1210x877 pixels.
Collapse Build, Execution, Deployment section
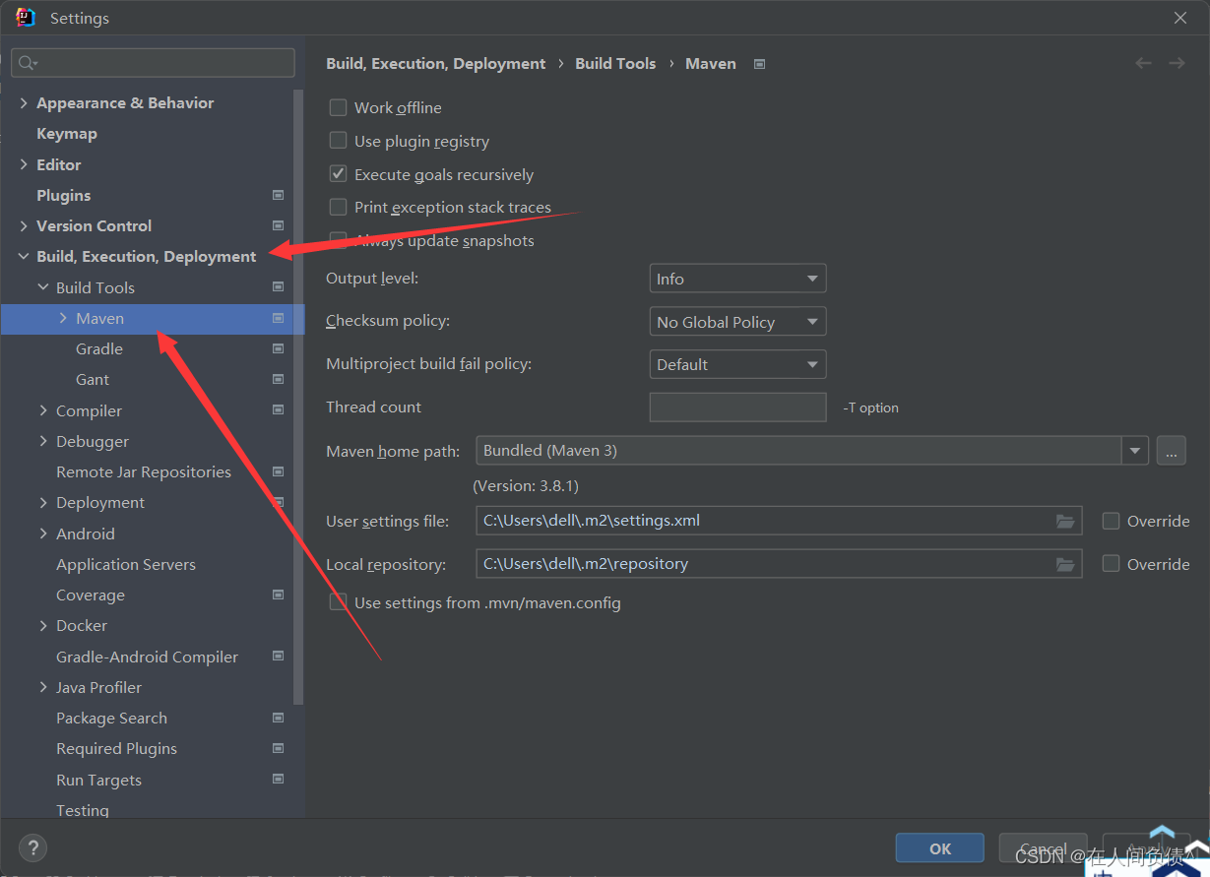coord(24,256)
